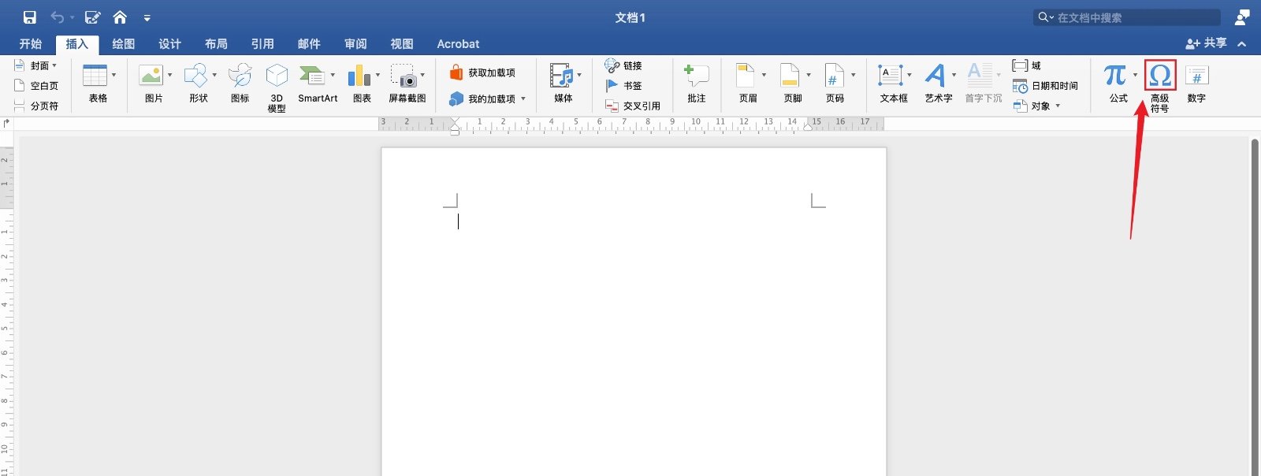
Task: Click the 媒体 media icon
Action: (x=562, y=76)
